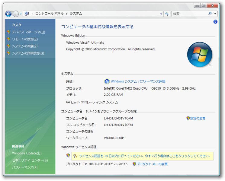Click the 64 ビット オペレーティング システム text
The height and width of the screenshot is (181, 225).
coord(92,102)
